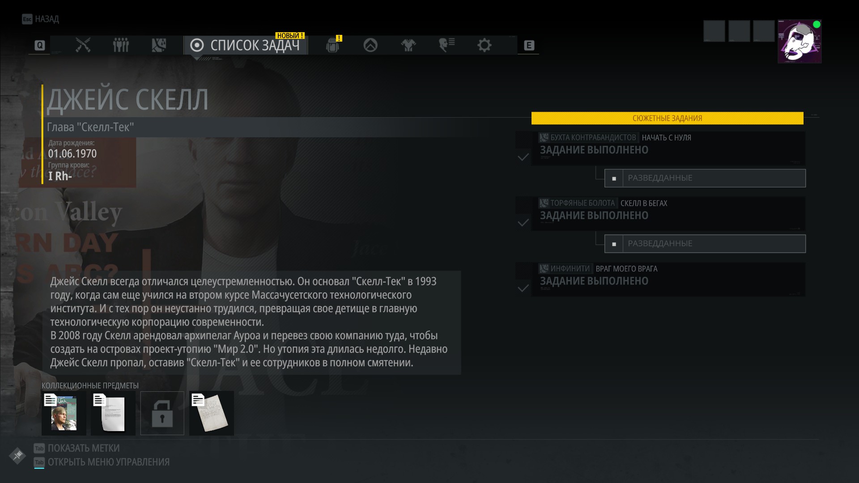Open the gear settings tab
The image size is (859, 483).
(x=484, y=45)
